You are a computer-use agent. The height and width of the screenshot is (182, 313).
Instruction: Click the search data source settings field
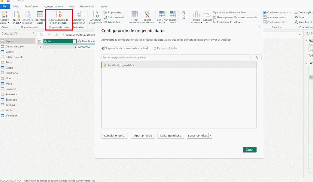click(176, 57)
